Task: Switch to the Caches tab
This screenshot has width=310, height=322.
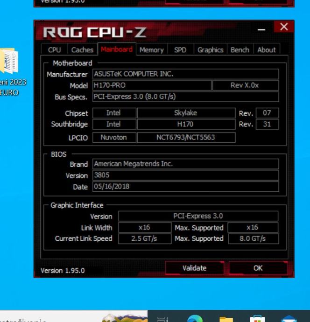Action: [x=82, y=49]
